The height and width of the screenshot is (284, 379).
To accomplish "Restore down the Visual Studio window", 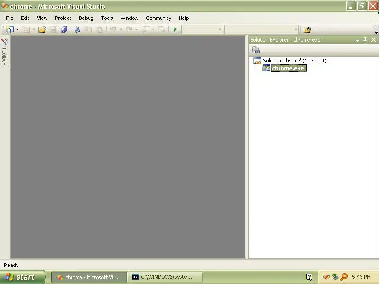I will pos(362,6).
